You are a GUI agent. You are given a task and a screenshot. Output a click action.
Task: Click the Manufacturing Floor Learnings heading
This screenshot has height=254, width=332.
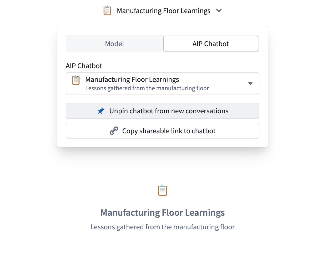pos(163,213)
